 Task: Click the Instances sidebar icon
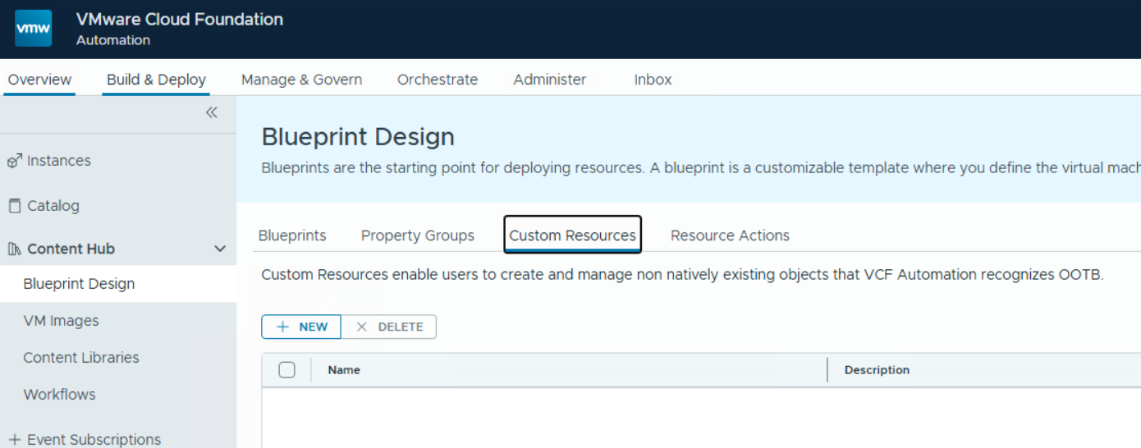pos(14,161)
